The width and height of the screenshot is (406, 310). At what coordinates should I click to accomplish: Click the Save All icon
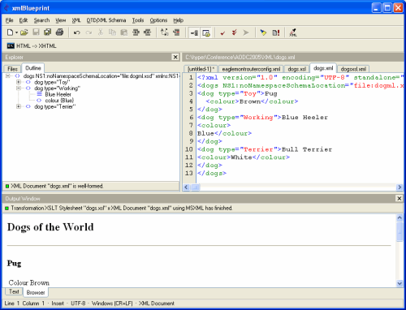(48, 32)
